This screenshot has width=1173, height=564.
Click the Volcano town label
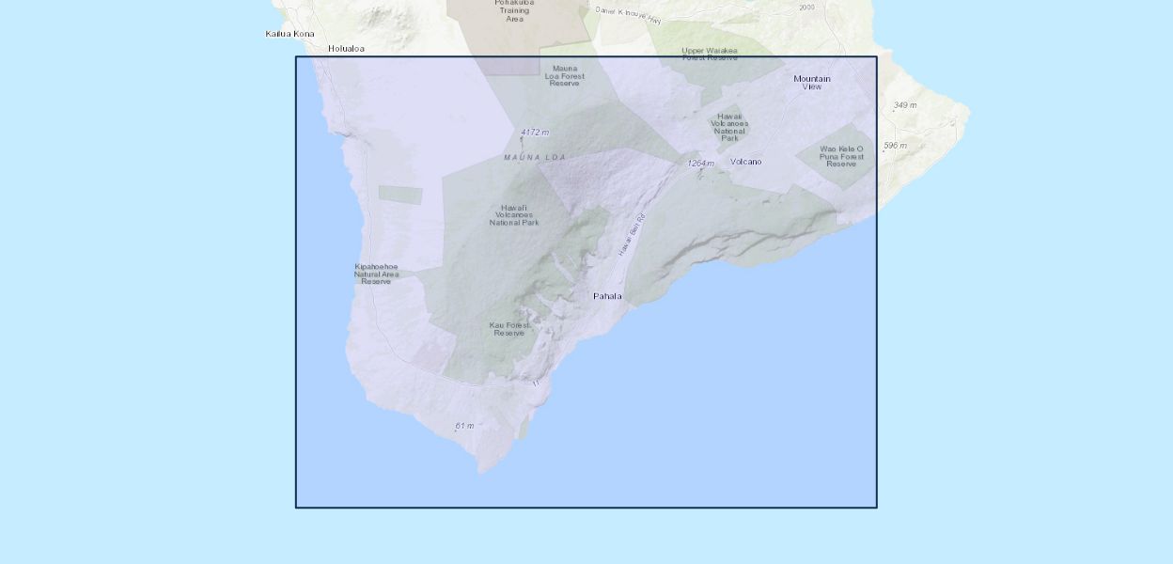point(745,162)
